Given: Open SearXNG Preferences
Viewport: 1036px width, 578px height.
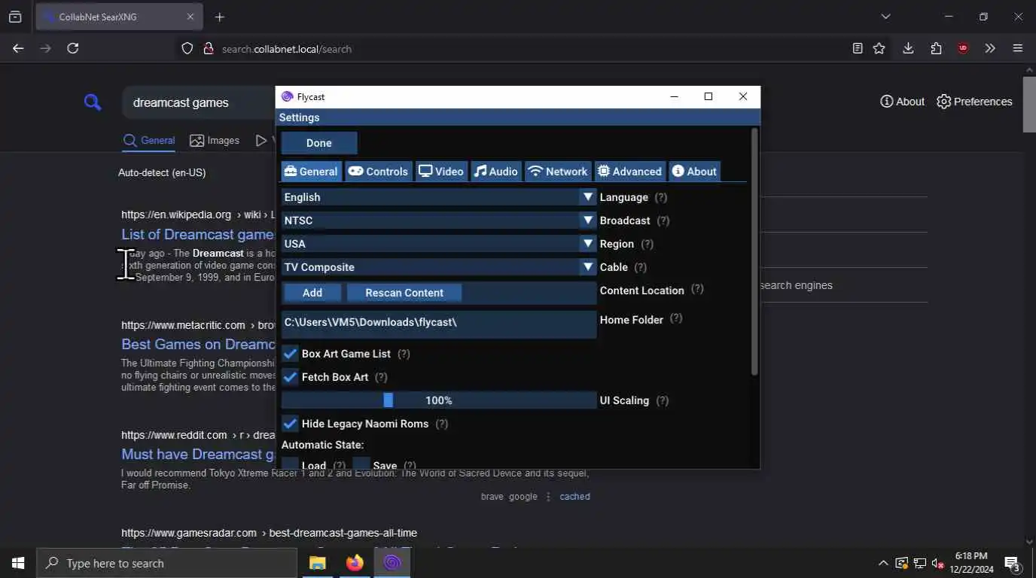Looking at the screenshot, I should [x=974, y=102].
